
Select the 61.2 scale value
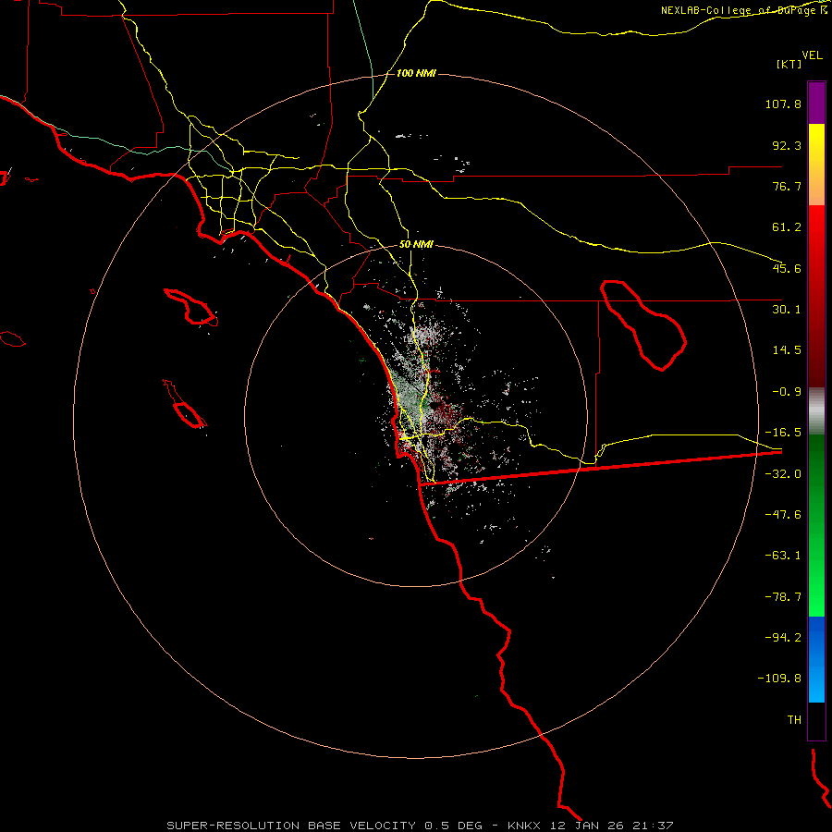(x=787, y=227)
